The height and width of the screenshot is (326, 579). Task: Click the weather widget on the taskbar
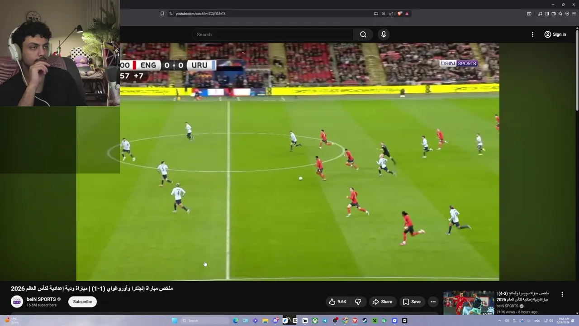point(11,321)
